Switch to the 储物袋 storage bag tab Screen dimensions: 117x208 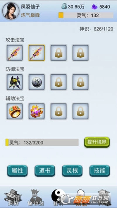[36, 197]
